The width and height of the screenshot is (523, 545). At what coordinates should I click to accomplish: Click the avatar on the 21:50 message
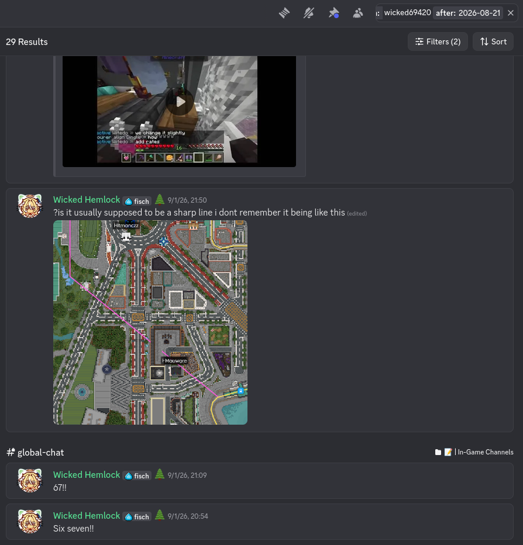coord(30,206)
